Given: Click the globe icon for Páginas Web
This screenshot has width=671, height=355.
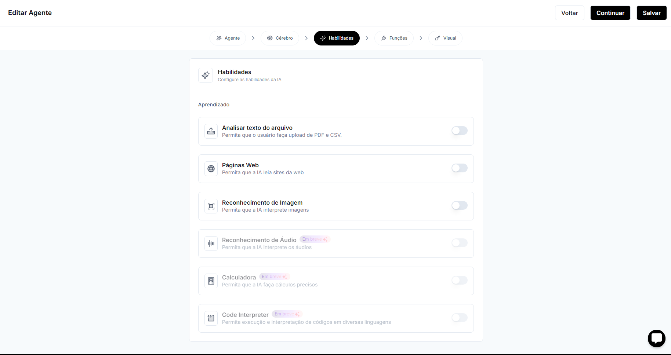Looking at the screenshot, I should click(x=211, y=169).
